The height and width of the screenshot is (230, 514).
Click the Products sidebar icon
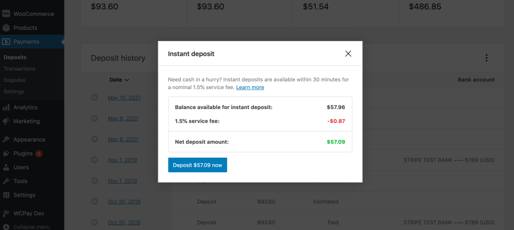pyautogui.click(x=6, y=28)
